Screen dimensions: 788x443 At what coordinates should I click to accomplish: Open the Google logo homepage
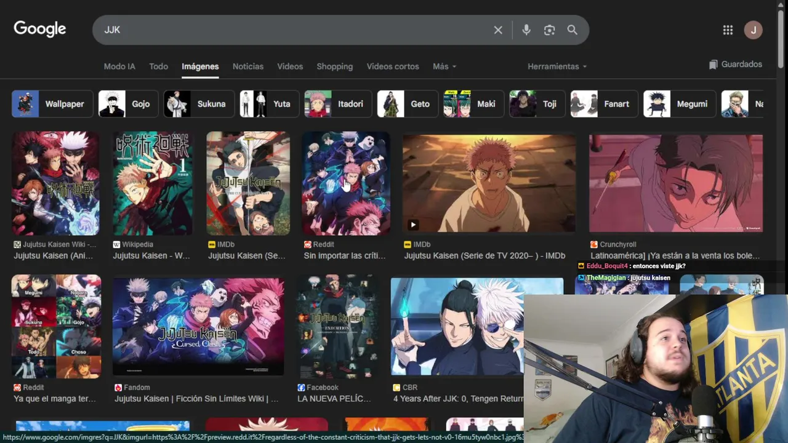40,29
